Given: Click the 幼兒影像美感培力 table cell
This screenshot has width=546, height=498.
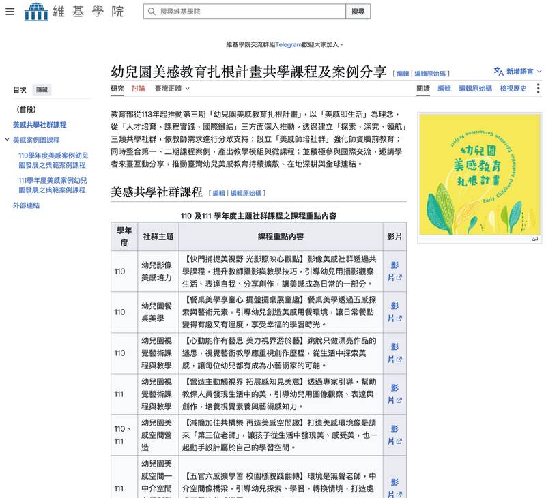Looking at the screenshot, I should (x=157, y=272).
